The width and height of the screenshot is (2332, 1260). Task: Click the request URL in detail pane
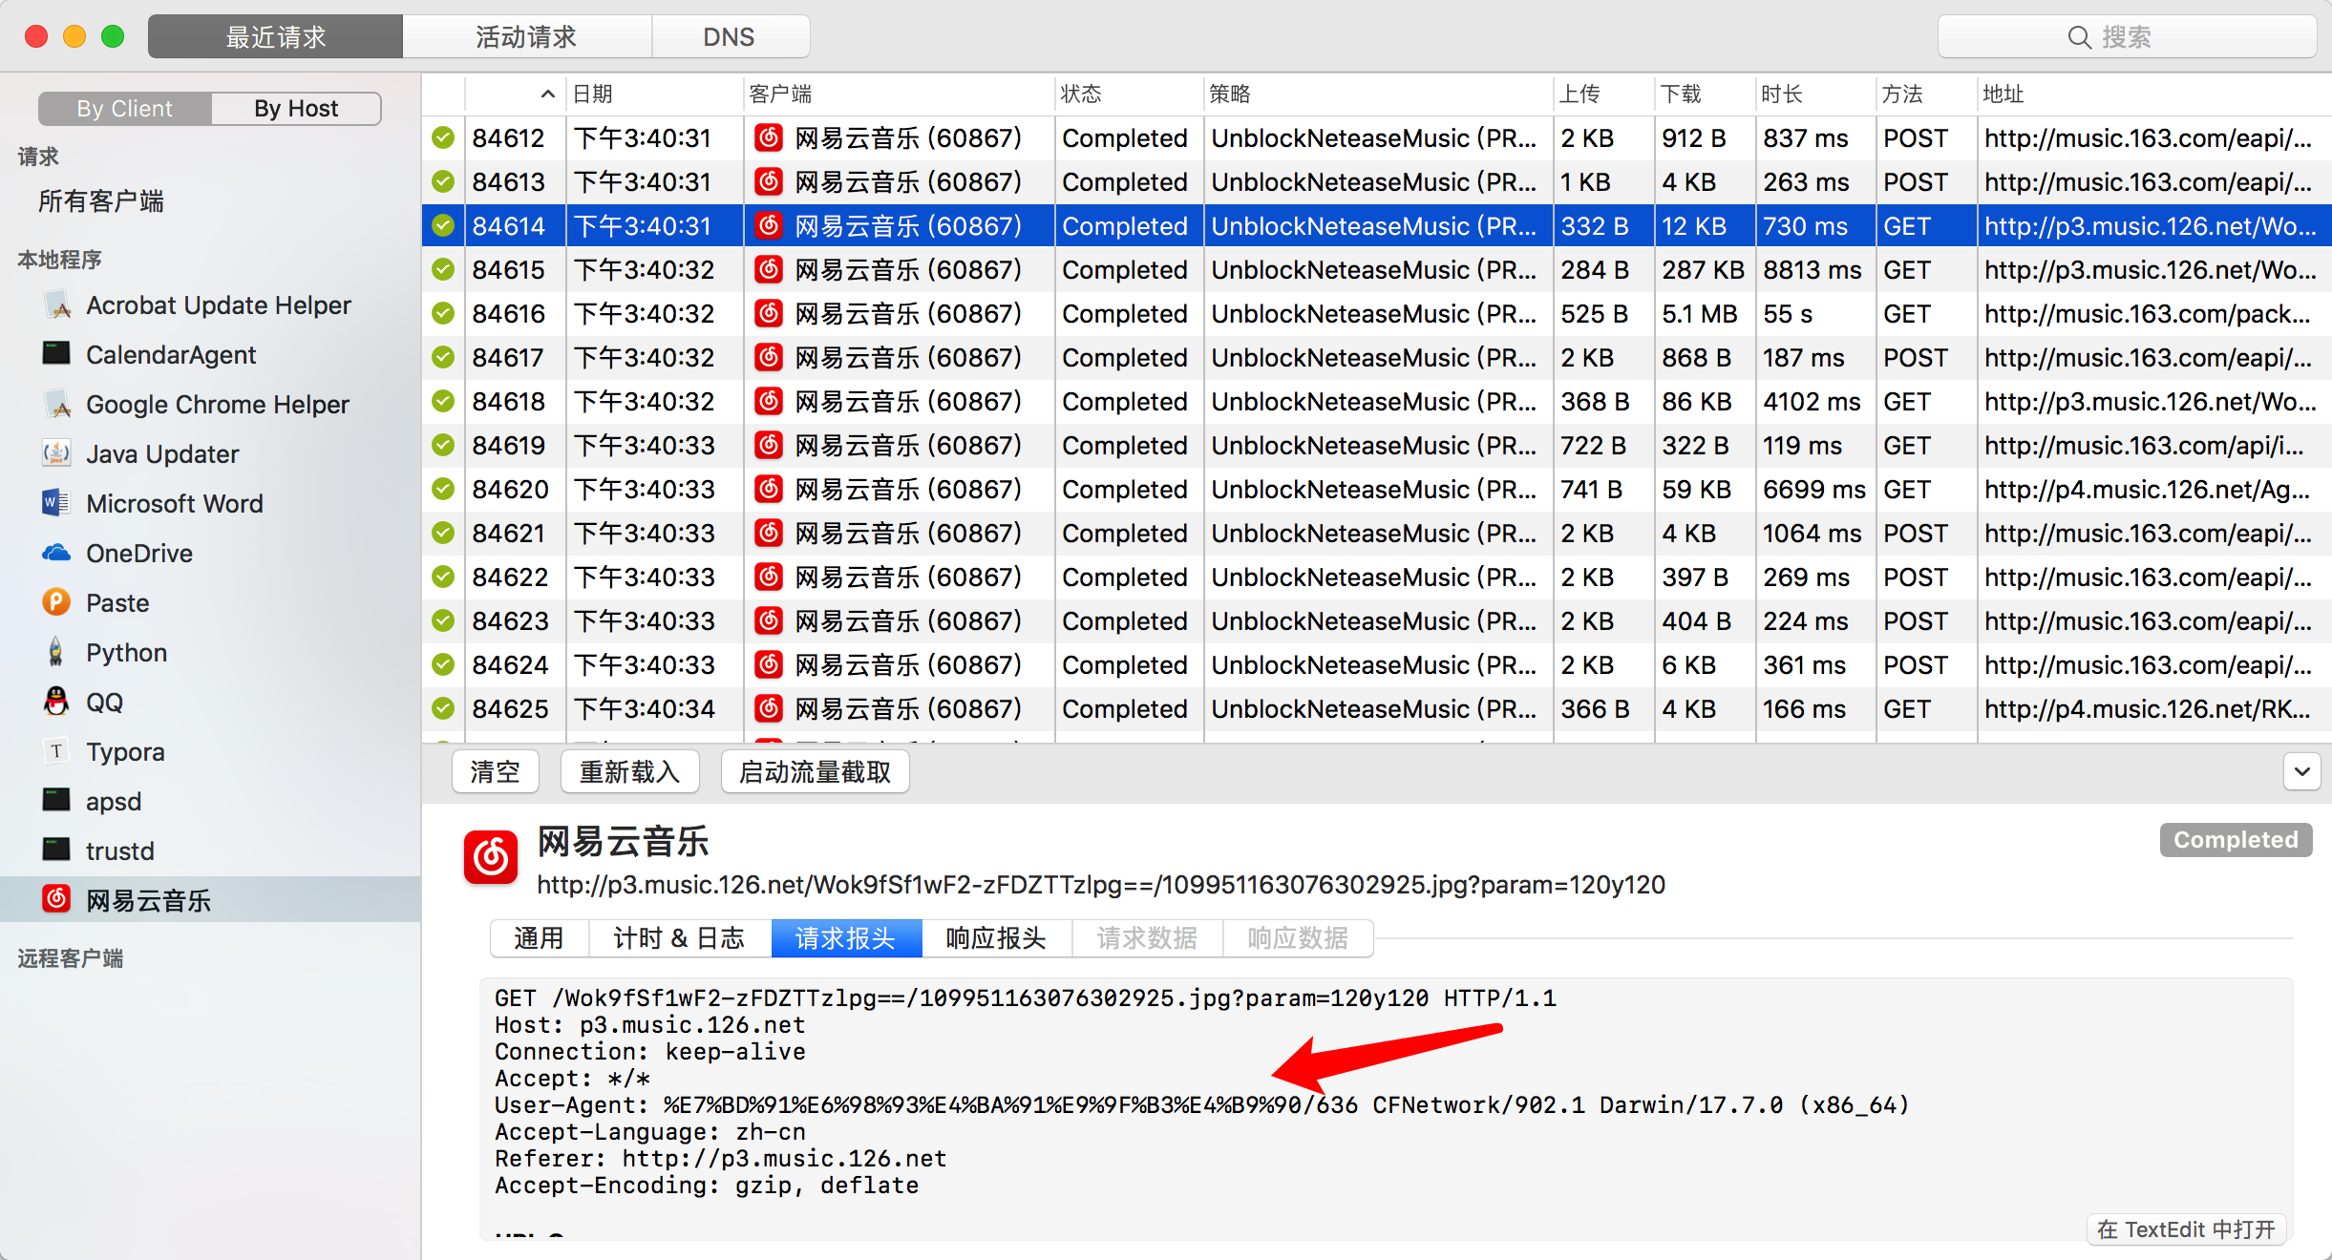point(1101,885)
